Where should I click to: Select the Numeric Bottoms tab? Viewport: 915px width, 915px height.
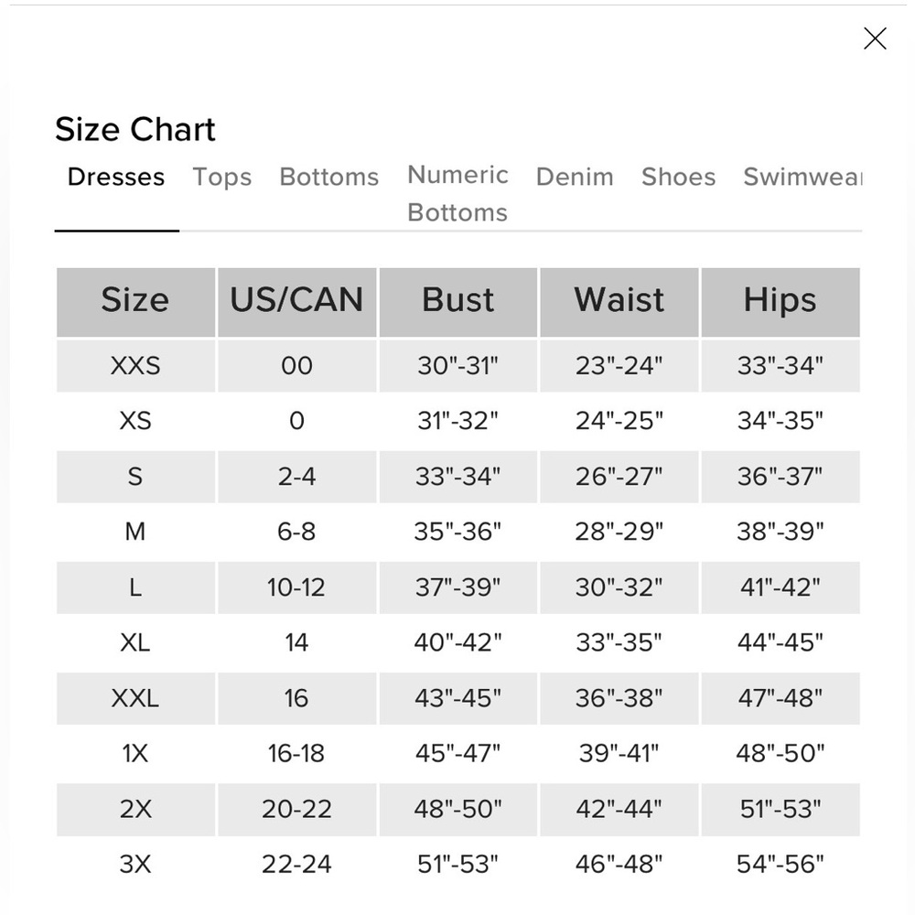click(457, 193)
